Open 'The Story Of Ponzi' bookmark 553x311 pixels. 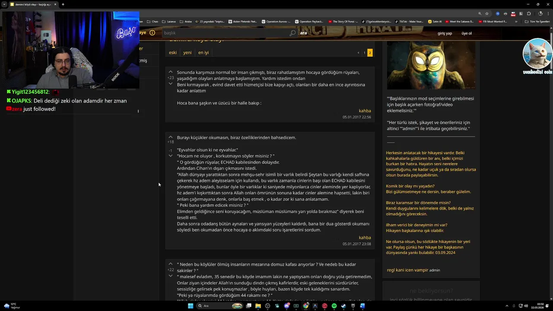[x=343, y=21]
